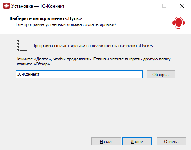This screenshot has width=191, height=150.
Task: Click the text "Программа создаст ярлыки в следующей папке"
Action: (x=79, y=46)
